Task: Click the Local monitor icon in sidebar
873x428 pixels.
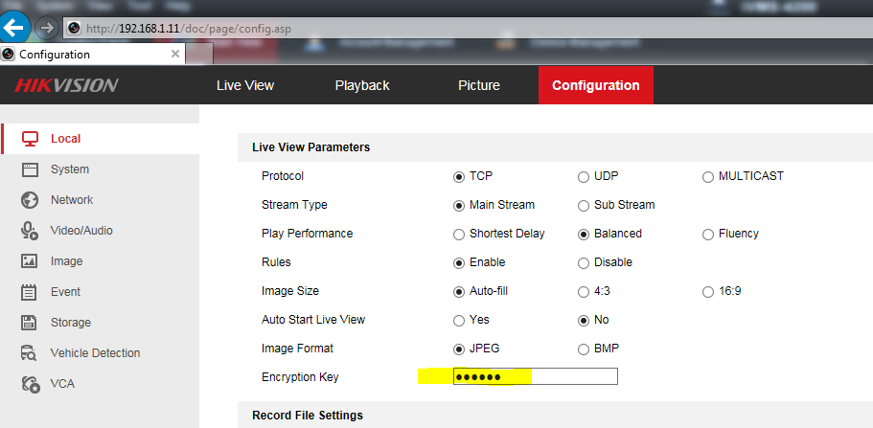Action: (30, 139)
